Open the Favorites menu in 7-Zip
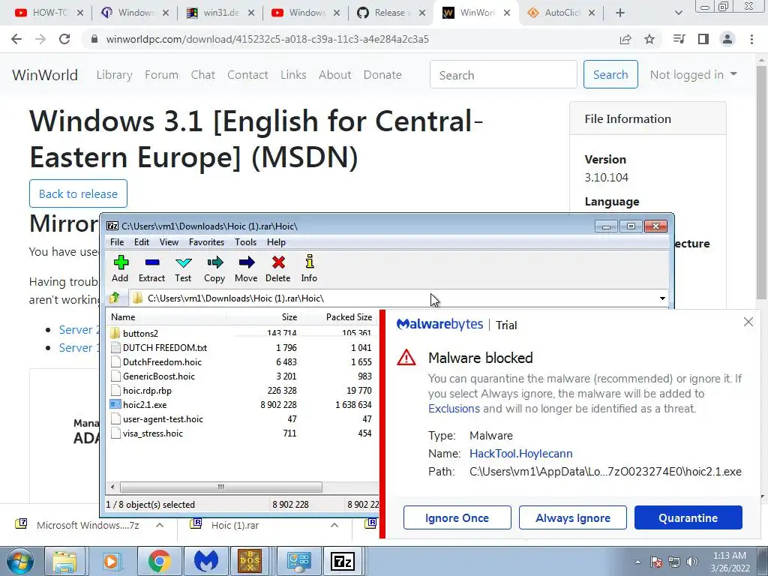 coord(207,242)
